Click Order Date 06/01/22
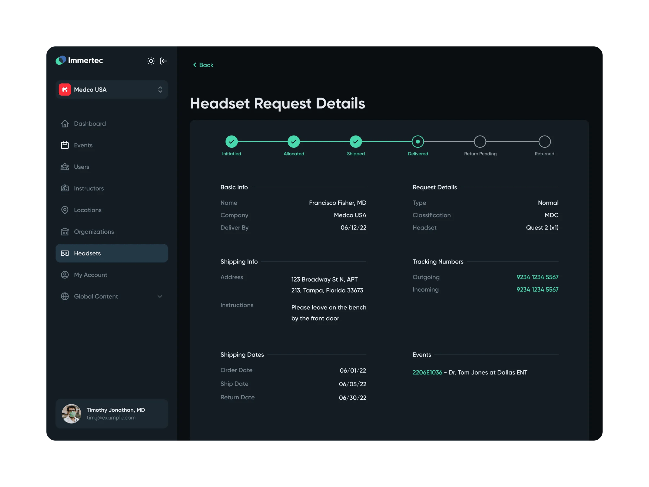The width and height of the screenshot is (649, 487). tap(353, 370)
